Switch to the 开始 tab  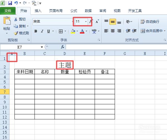[24, 11]
